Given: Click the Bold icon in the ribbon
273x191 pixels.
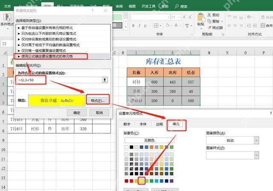Looking at the screenshot, I should (x=133, y=26).
